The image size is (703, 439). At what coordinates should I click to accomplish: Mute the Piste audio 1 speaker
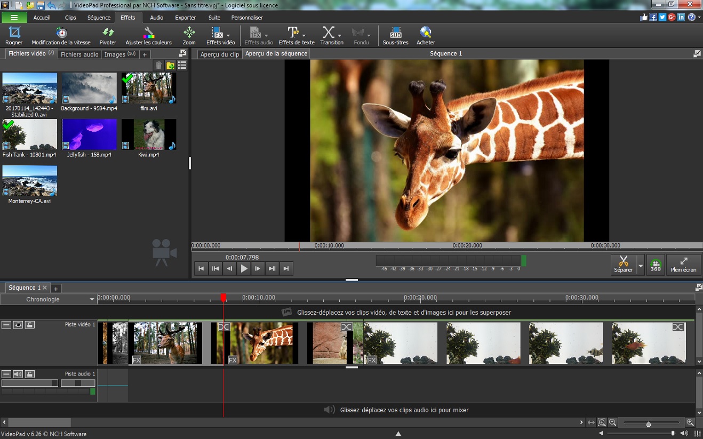(x=18, y=374)
